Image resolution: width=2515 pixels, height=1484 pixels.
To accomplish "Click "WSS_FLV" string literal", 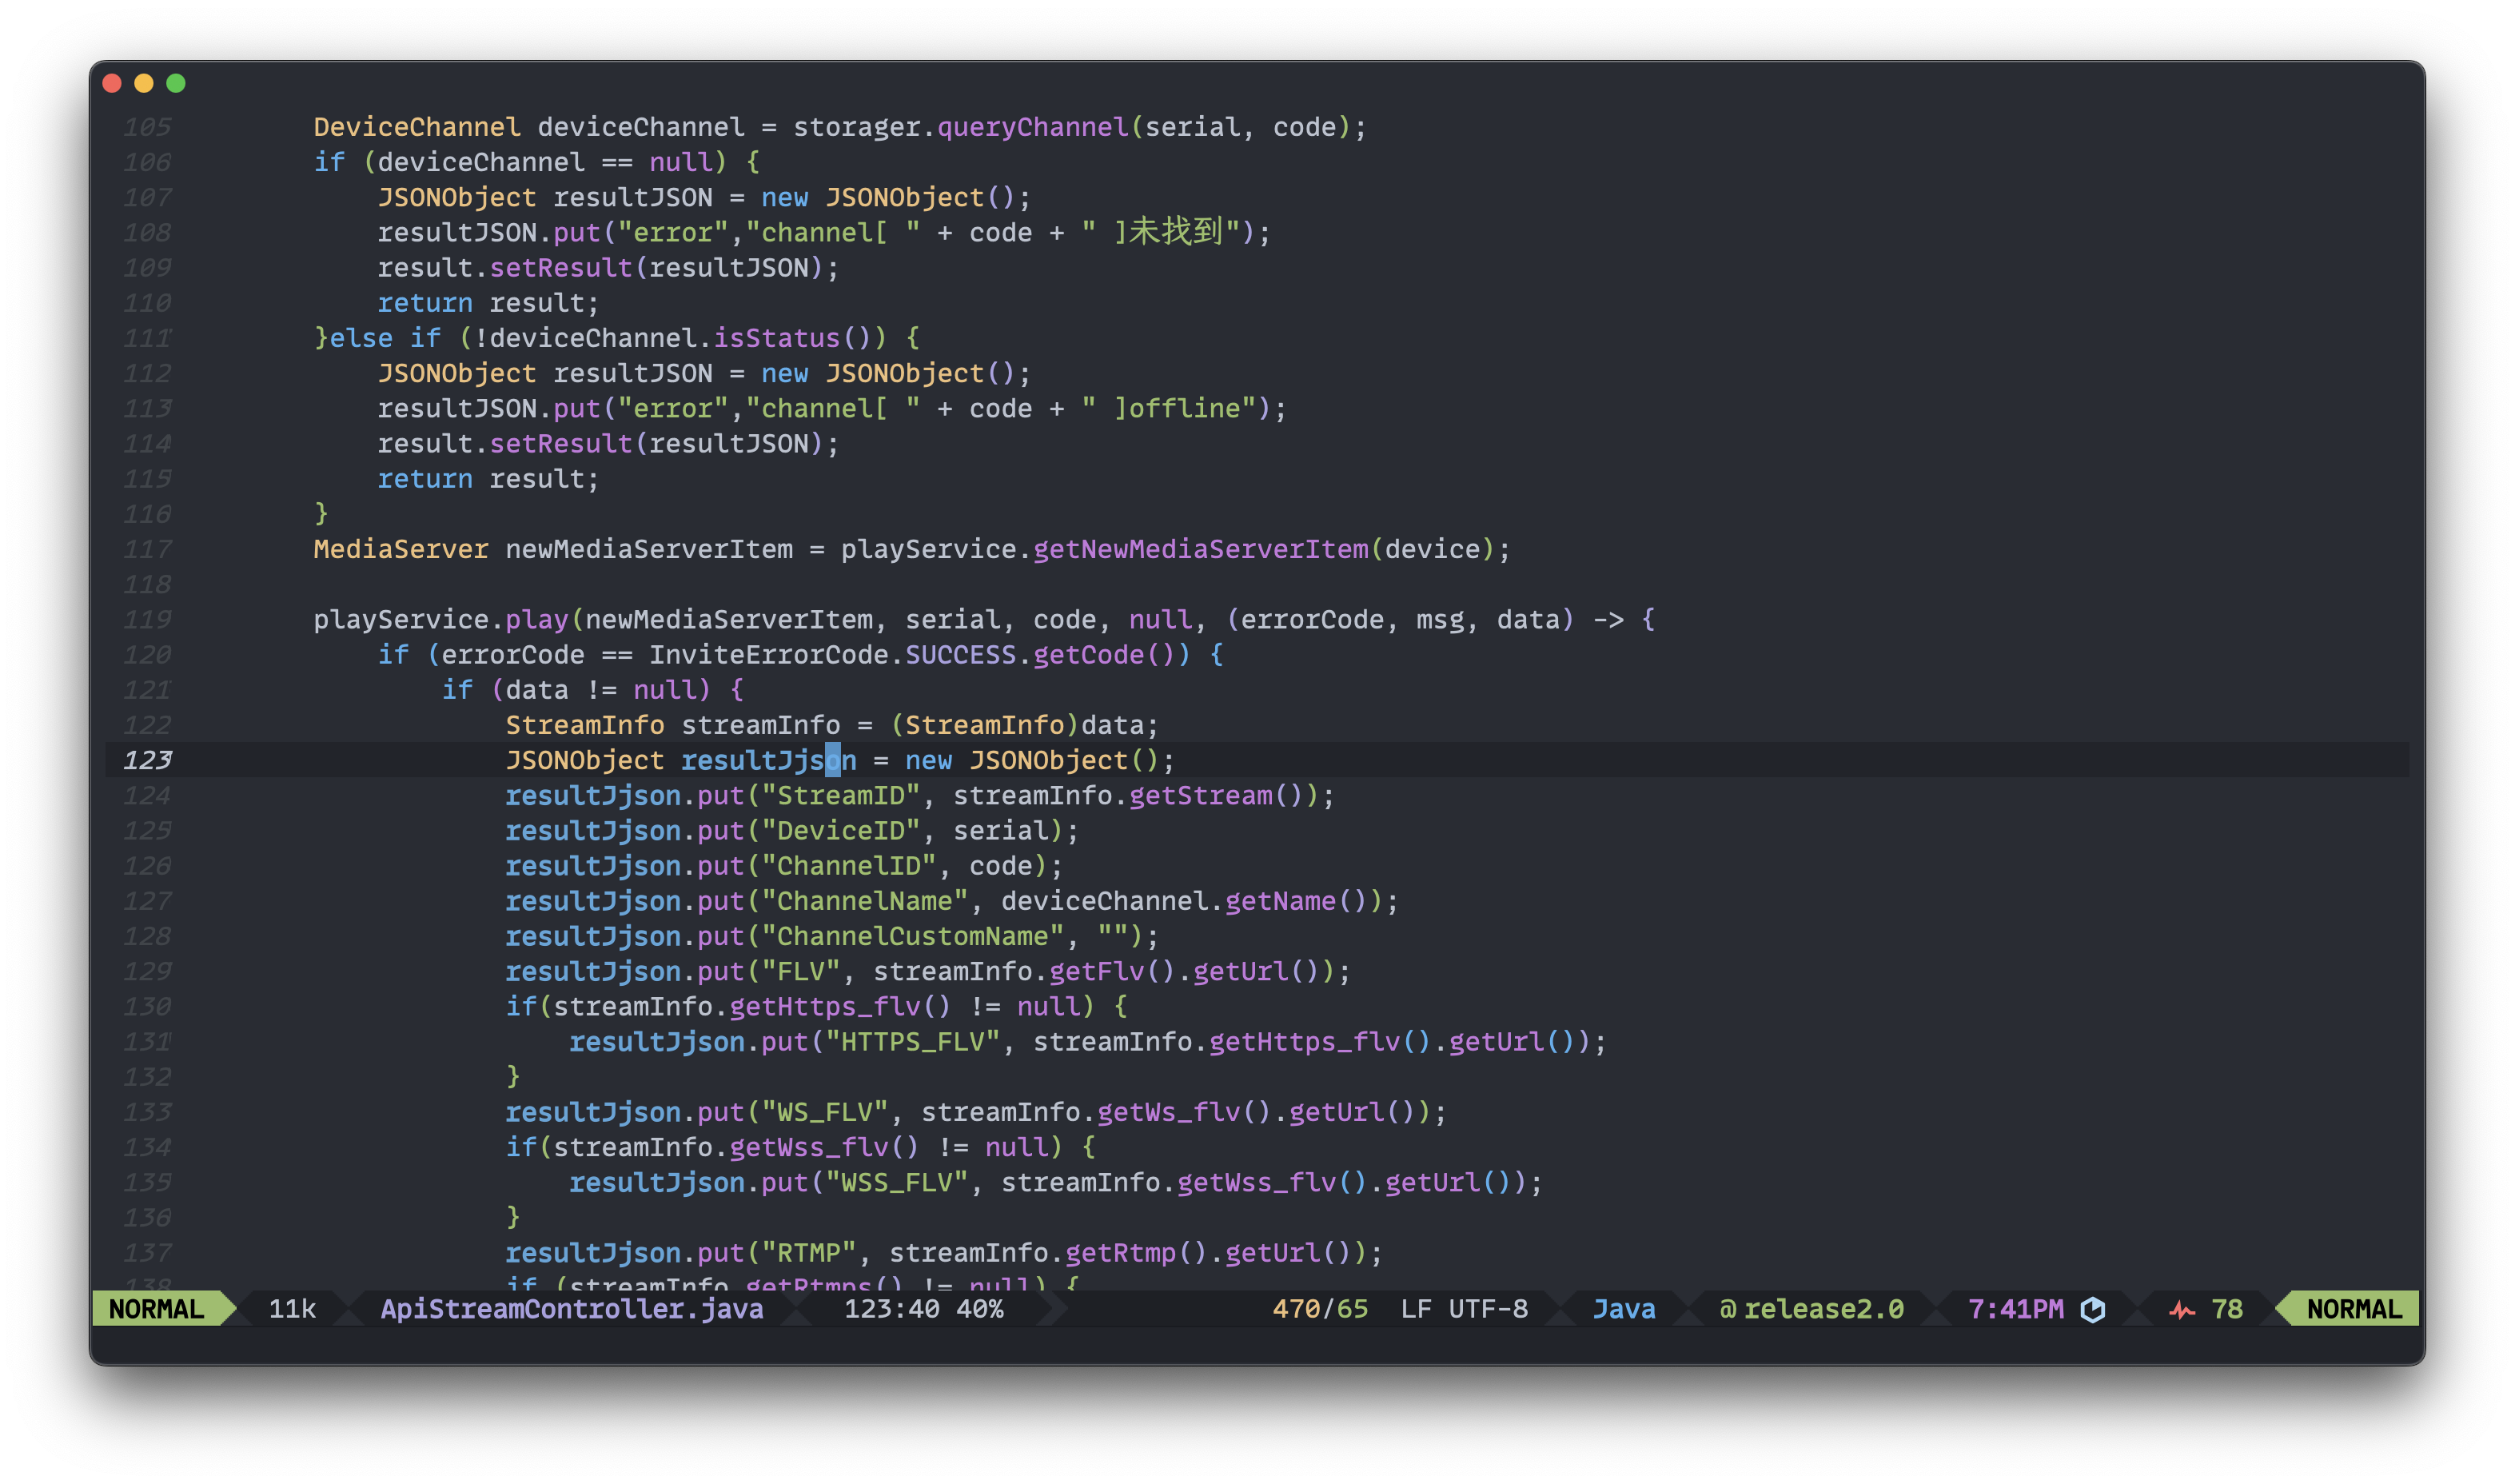I will pyautogui.click(x=897, y=1182).
